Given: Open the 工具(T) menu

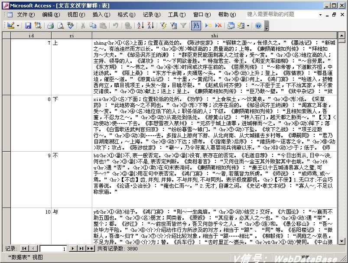Looking at the screenshot, I should pos(177,15).
